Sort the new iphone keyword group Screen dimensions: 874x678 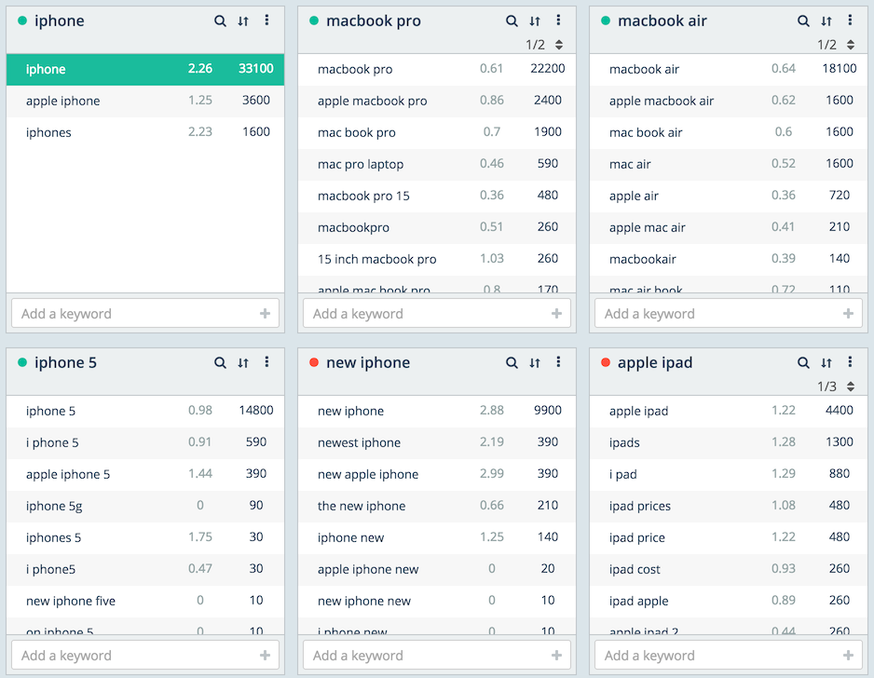click(x=535, y=362)
